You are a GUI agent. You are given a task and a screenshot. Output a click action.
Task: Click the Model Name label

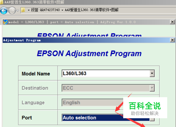[36, 74]
